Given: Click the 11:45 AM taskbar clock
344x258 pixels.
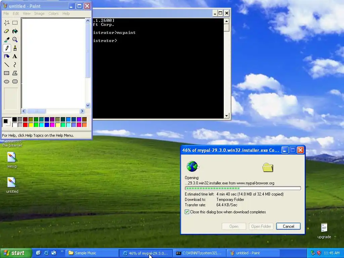Looking at the screenshot, I should [332, 253].
